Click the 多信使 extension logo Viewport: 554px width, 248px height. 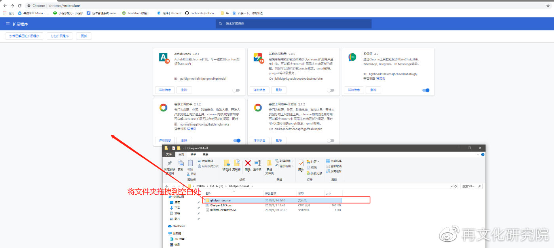click(352, 58)
